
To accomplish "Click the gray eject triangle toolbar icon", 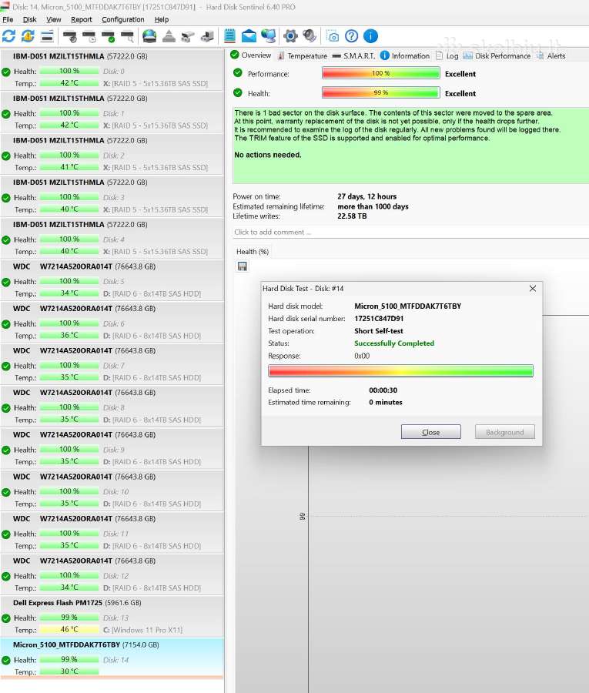I will [x=169, y=35].
